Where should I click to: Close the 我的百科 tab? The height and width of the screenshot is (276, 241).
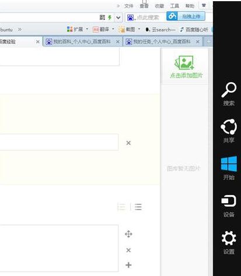pos(118,42)
